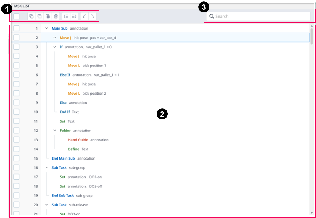Click the right-bracket lines toolbar icon
Screen dimensions: 316x218
click(x=74, y=16)
